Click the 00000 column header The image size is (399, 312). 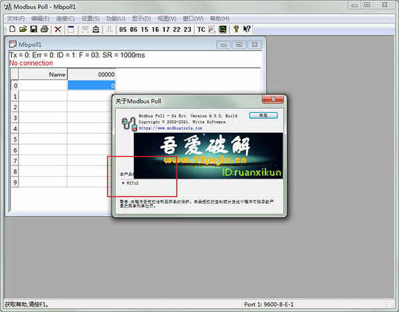[x=91, y=74]
